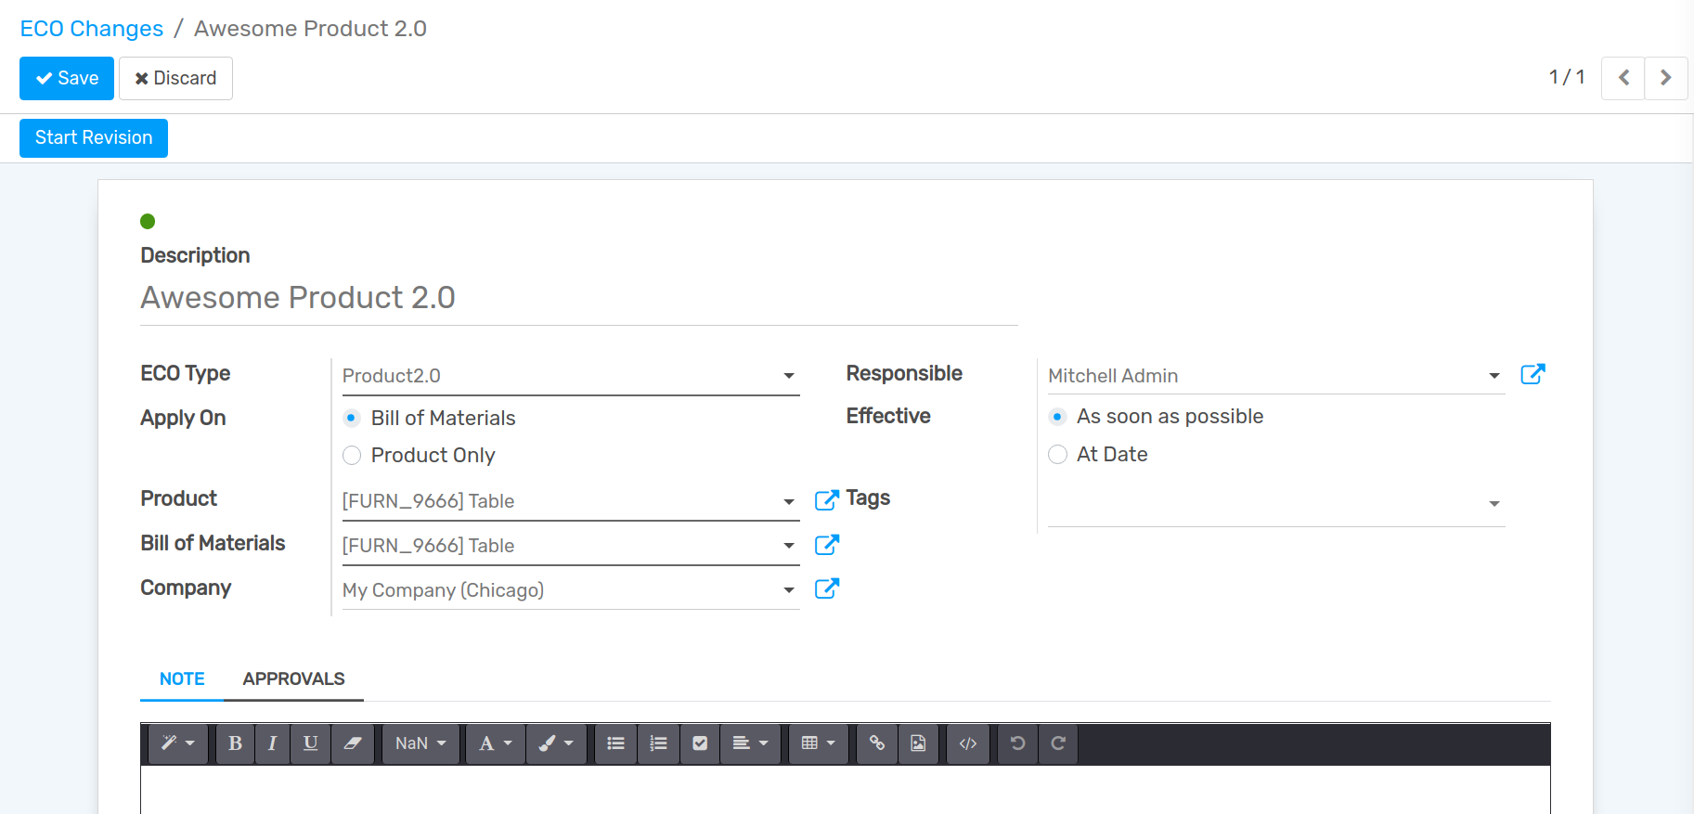Switch to the Approvals tab
Screen dimensions: 1694x814
293,678
